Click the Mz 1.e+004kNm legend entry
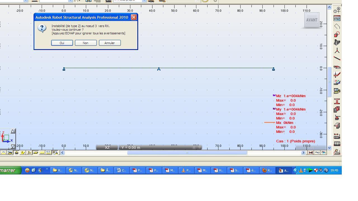 291,96
